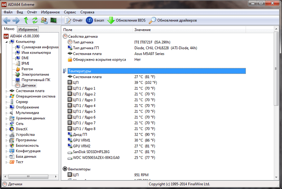Screen dimensions: 282x189
Task: Open the system monitor graph icon
Action: [54, 20]
